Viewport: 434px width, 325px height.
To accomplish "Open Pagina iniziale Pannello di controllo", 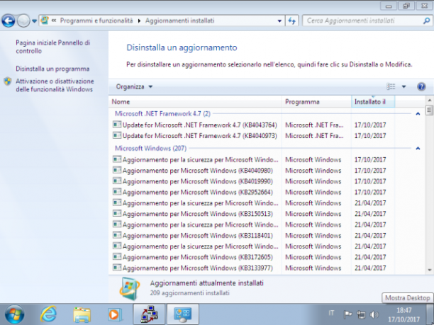I will click(x=53, y=47).
